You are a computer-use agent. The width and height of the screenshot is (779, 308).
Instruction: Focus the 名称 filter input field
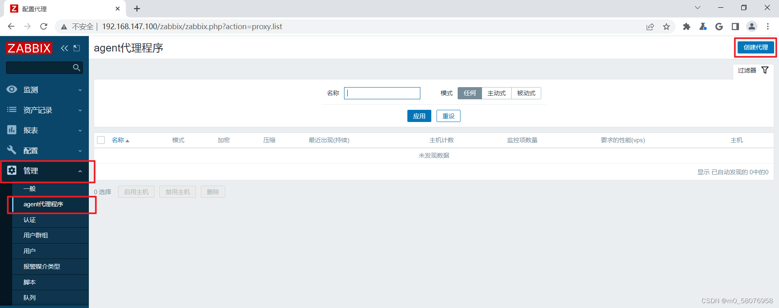pos(382,93)
